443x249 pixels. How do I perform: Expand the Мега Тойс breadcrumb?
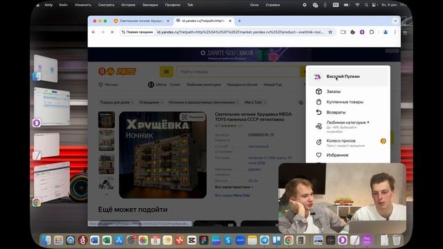coord(255,102)
